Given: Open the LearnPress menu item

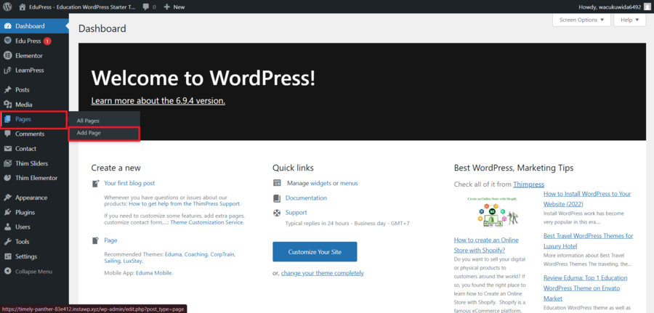Looking at the screenshot, I should (x=29, y=70).
